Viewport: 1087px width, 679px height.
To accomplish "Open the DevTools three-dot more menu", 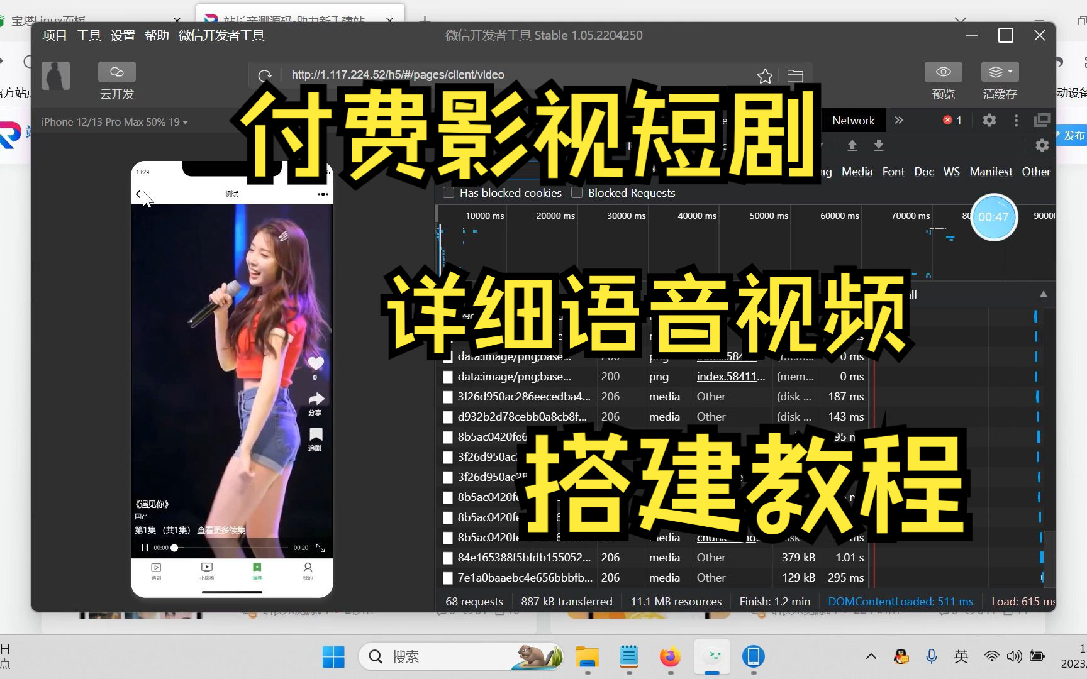I will [x=1016, y=120].
